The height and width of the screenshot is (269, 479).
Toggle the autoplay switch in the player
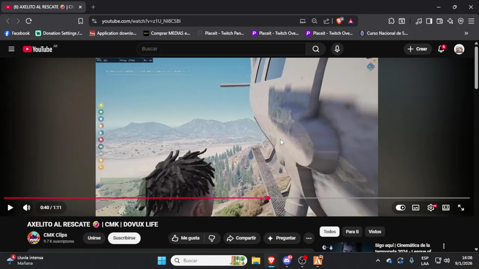pos(400,208)
